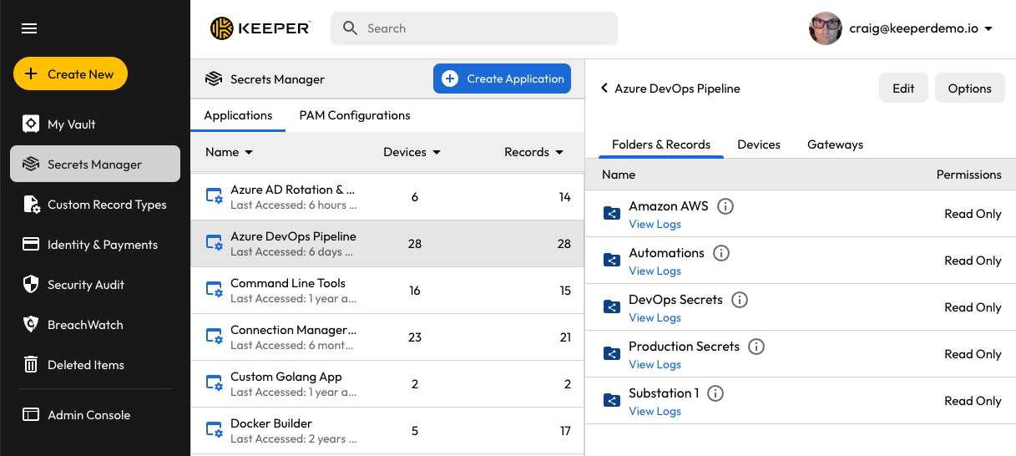Image resolution: width=1016 pixels, height=456 pixels.
Task: Sort by Devices column dropdown arrow
Action: tap(437, 153)
